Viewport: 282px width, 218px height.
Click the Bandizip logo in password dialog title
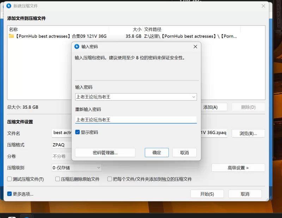(x=77, y=47)
